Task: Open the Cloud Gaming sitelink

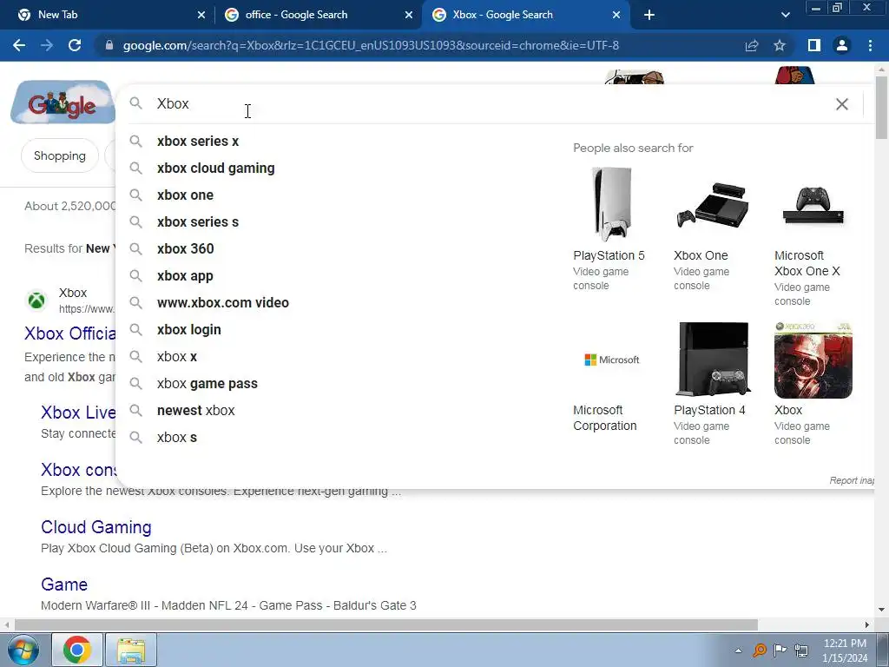Action: [95, 527]
